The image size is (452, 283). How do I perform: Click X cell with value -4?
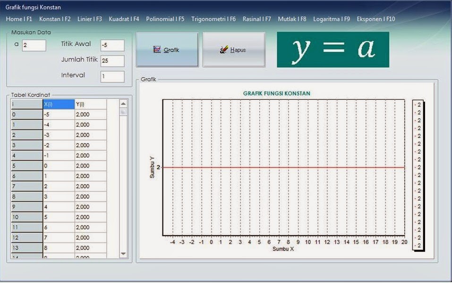(x=59, y=125)
